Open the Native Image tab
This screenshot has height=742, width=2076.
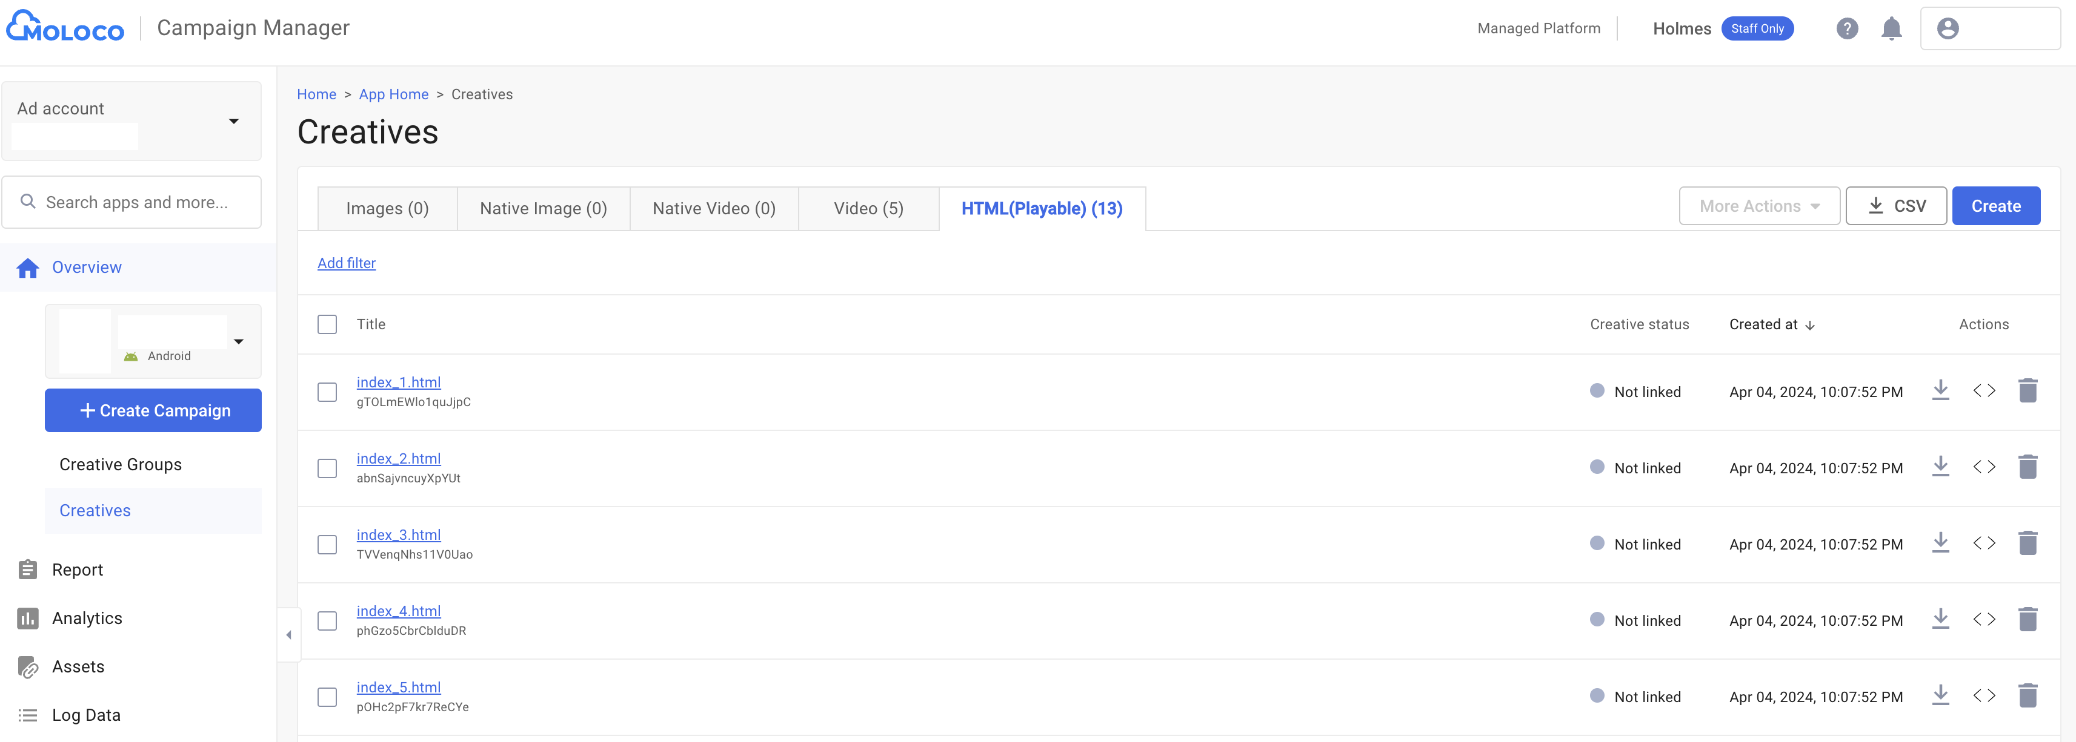coord(543,208)
